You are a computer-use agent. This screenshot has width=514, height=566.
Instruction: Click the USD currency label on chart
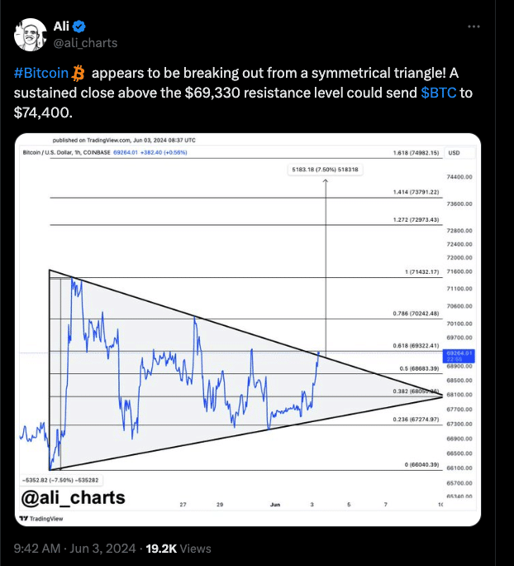tap(454, 153)
